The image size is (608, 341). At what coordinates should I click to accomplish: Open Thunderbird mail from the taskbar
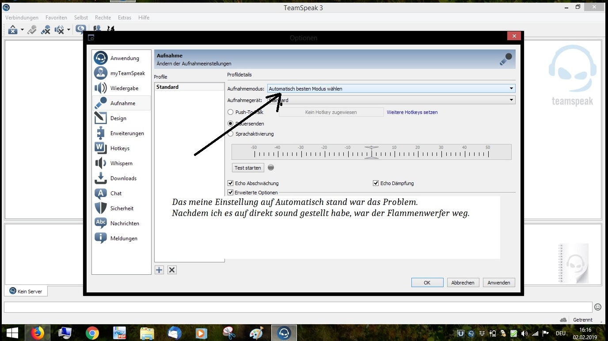(175, 333)
